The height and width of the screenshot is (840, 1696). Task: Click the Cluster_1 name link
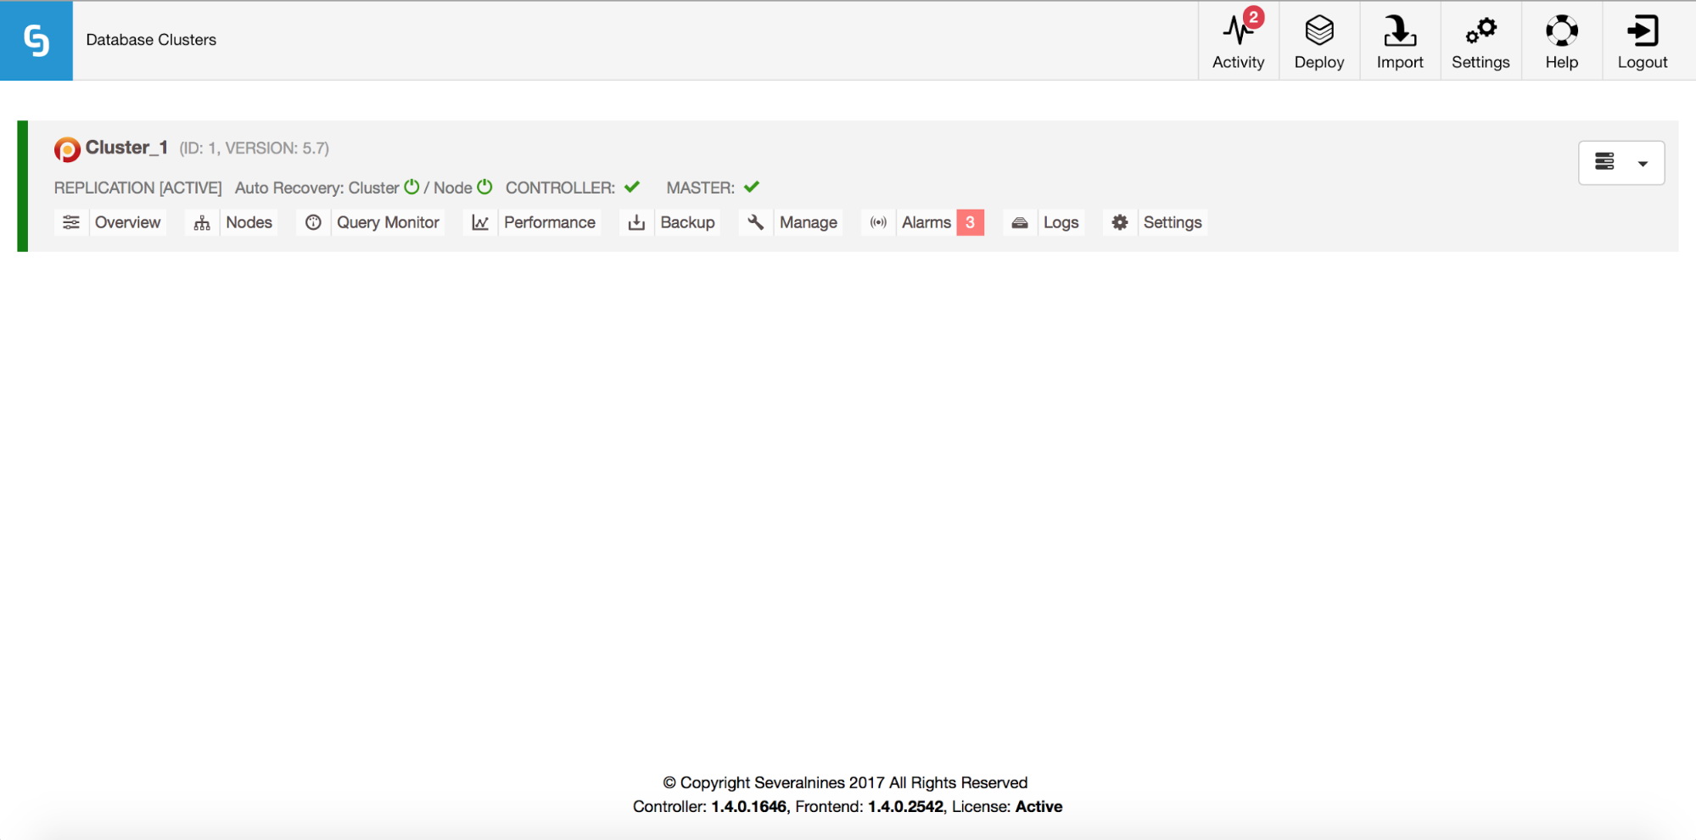tap(126, 148)
